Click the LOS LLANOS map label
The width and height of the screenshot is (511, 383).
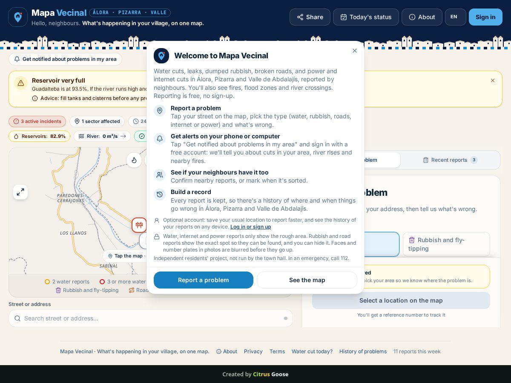73,233
